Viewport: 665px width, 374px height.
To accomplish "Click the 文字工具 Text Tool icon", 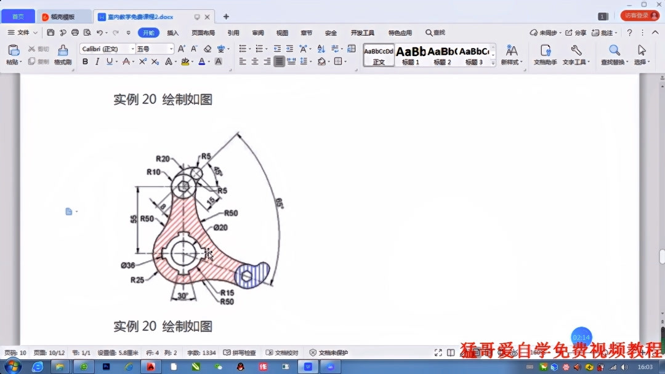I will (576, 52).
